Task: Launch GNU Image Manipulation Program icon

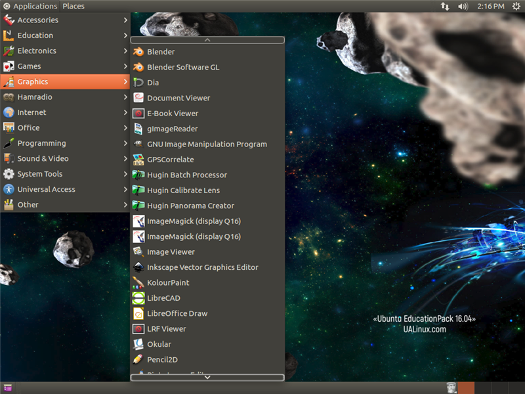Action: click(138, 144)
